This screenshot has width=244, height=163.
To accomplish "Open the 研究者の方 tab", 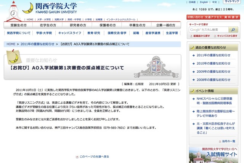I will (x=78, y=25).
